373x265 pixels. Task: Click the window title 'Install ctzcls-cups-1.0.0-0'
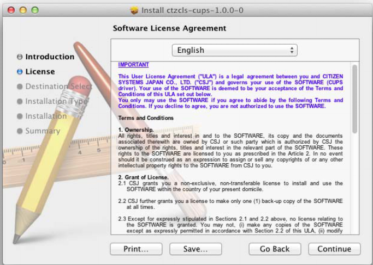192,10
